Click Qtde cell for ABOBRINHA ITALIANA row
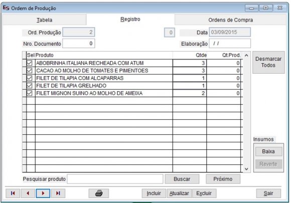Viewport: 291px width, 203px height. [x=190, y=63]
